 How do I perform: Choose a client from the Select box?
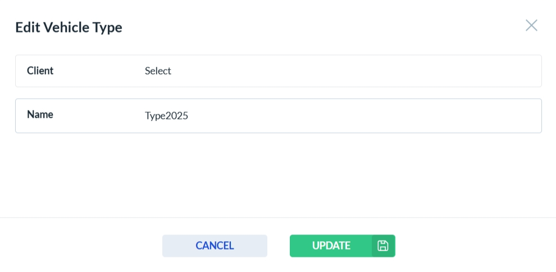(x=337, y=71)
